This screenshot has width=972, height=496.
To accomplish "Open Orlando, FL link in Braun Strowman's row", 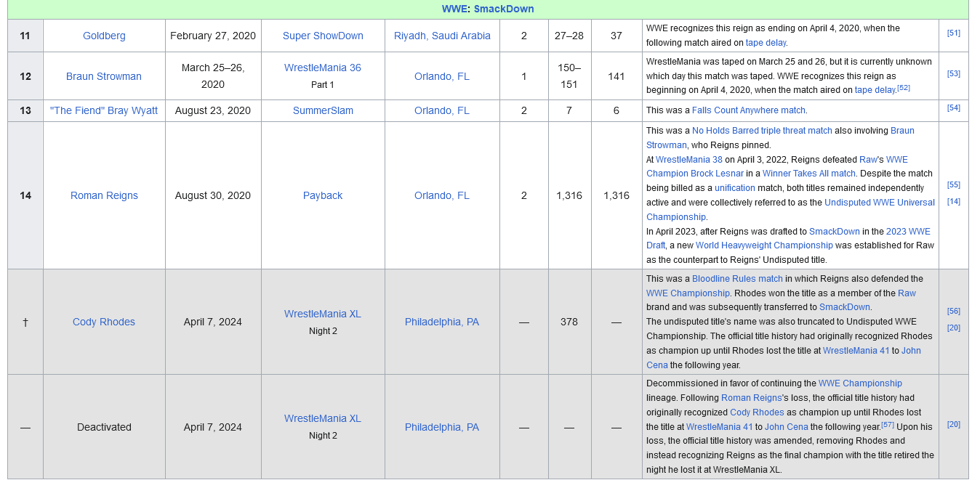I will 442,76.
